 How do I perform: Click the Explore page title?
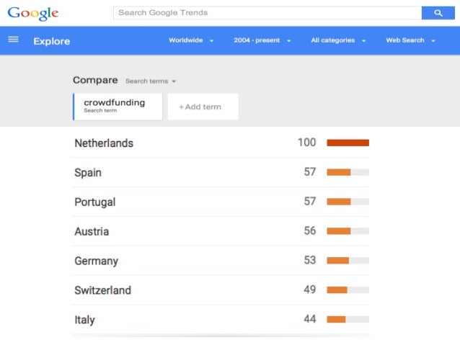(x=52, y=41)
